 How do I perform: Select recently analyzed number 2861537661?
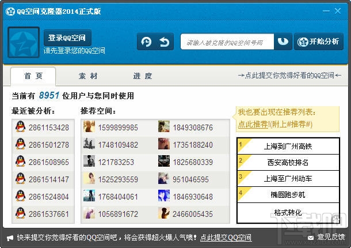49,214
